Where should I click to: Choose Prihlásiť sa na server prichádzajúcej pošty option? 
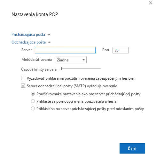(33, 108)
